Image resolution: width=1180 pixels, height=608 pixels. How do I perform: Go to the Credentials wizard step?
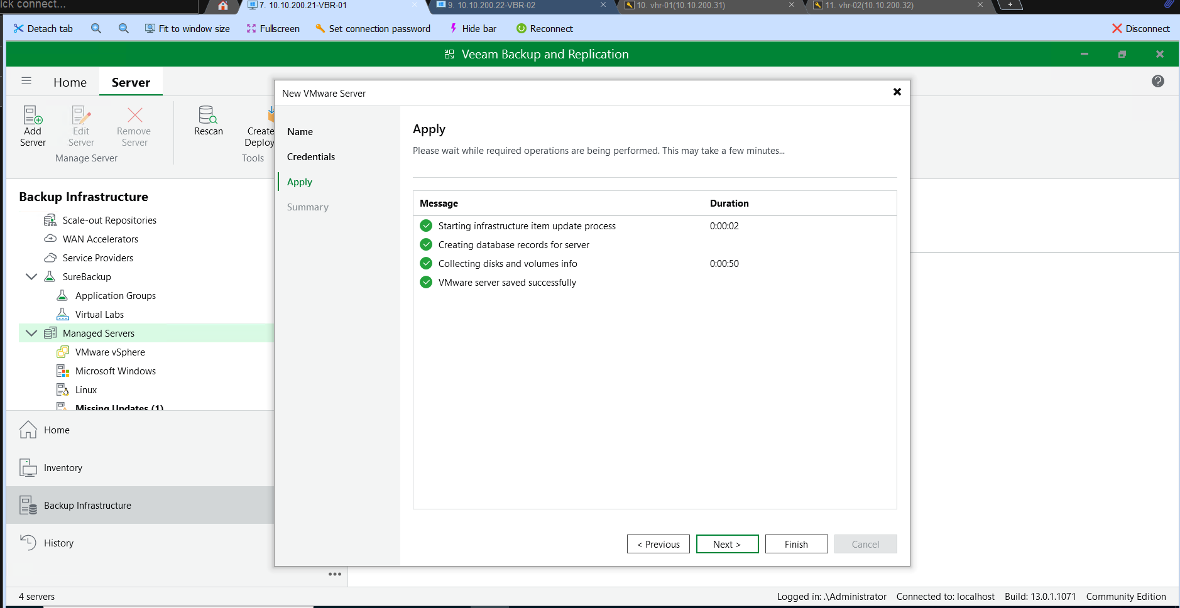tap(311, 157)
